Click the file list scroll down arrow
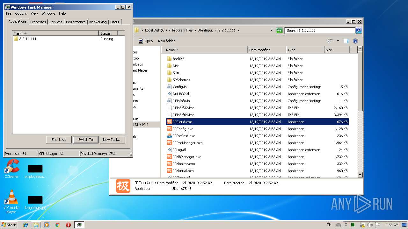The image size is (408, 229). 360,175
